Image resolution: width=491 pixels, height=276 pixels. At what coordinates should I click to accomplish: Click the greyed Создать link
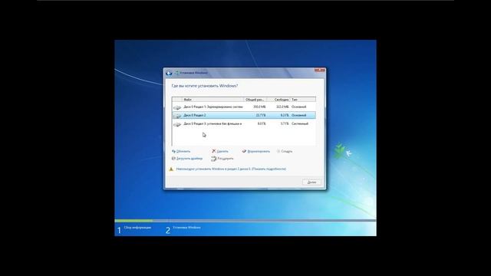[286, 152]
